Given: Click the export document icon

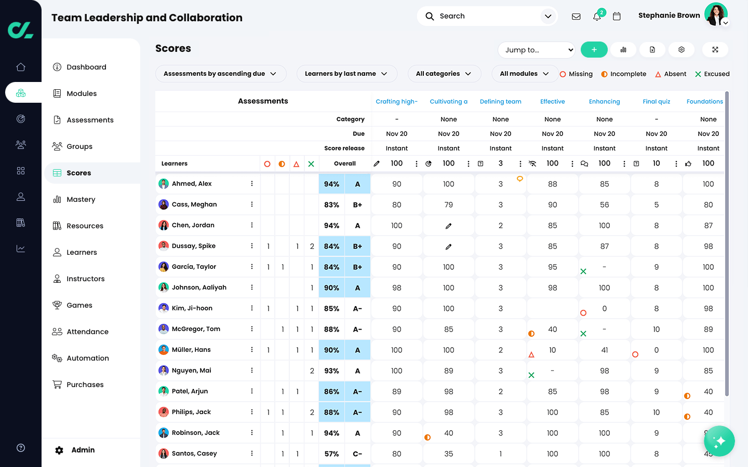Looking at the screenshot, I should [x=652, y=50].
